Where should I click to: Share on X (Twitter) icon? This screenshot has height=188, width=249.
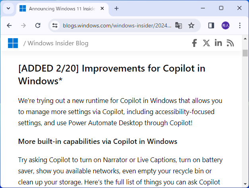[206, 43]
